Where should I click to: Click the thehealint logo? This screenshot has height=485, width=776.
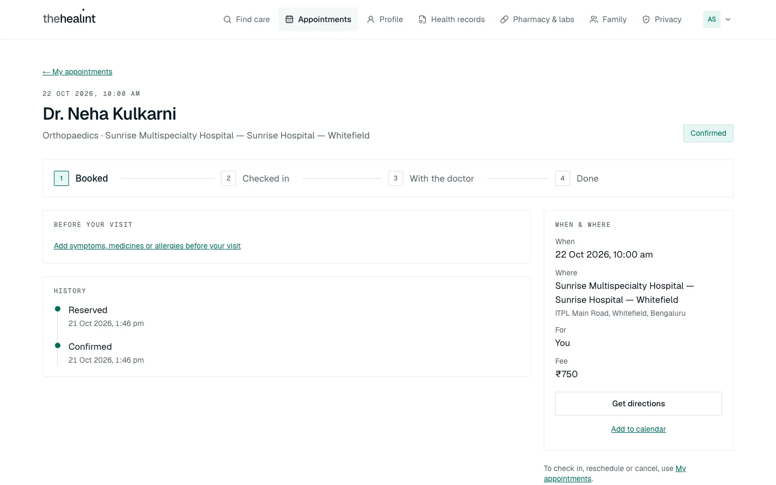(69, 18)
